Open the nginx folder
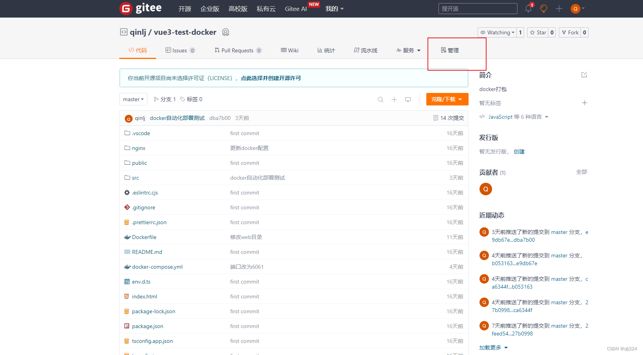Screen dimensions: 643x355 (x=138, y=148)
